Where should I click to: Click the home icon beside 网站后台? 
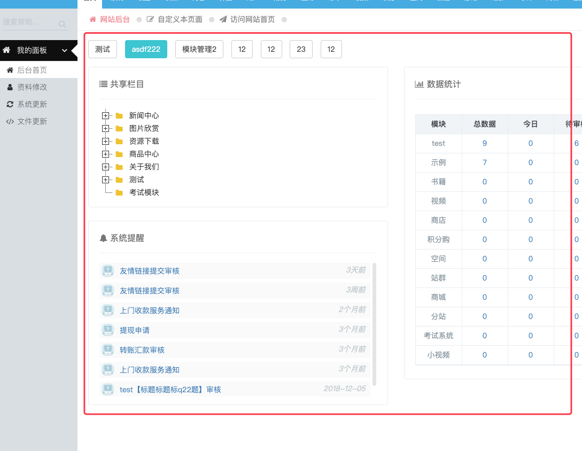click(93, 19)
